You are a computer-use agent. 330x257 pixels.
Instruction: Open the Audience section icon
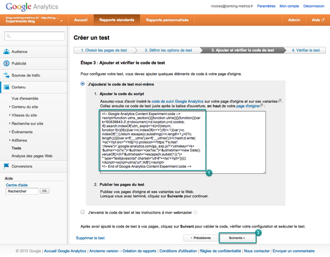coord(7,52)
